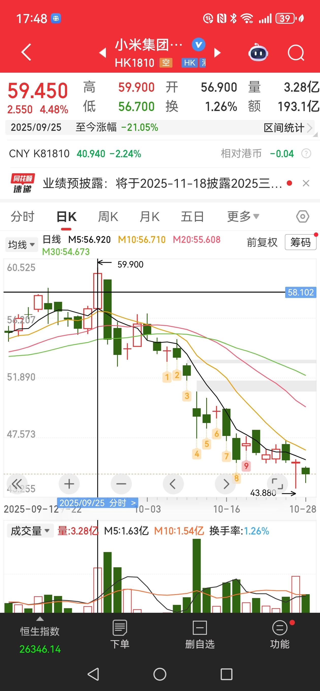Toggle 前复权 price adjustment
This screenshot has width=320, height=691.
[x=262, y=242]
